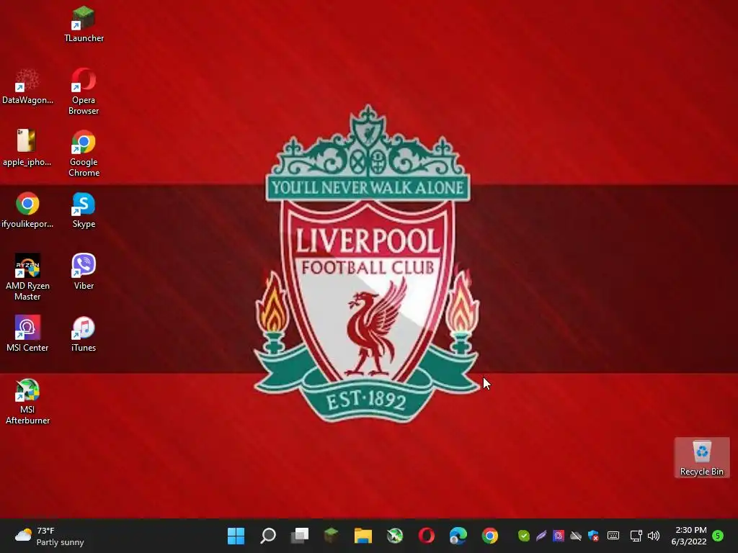
Task: Open the Minecraft grass block taskbar app
Action: (332, 536)
